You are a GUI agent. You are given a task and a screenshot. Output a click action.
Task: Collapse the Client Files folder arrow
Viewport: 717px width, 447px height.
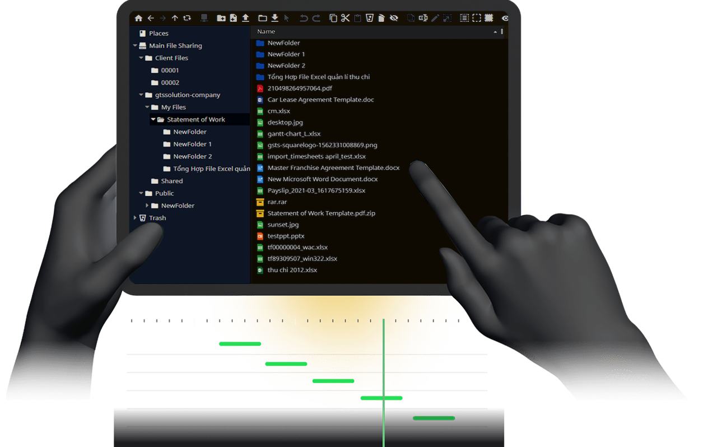tap(141, 58)
